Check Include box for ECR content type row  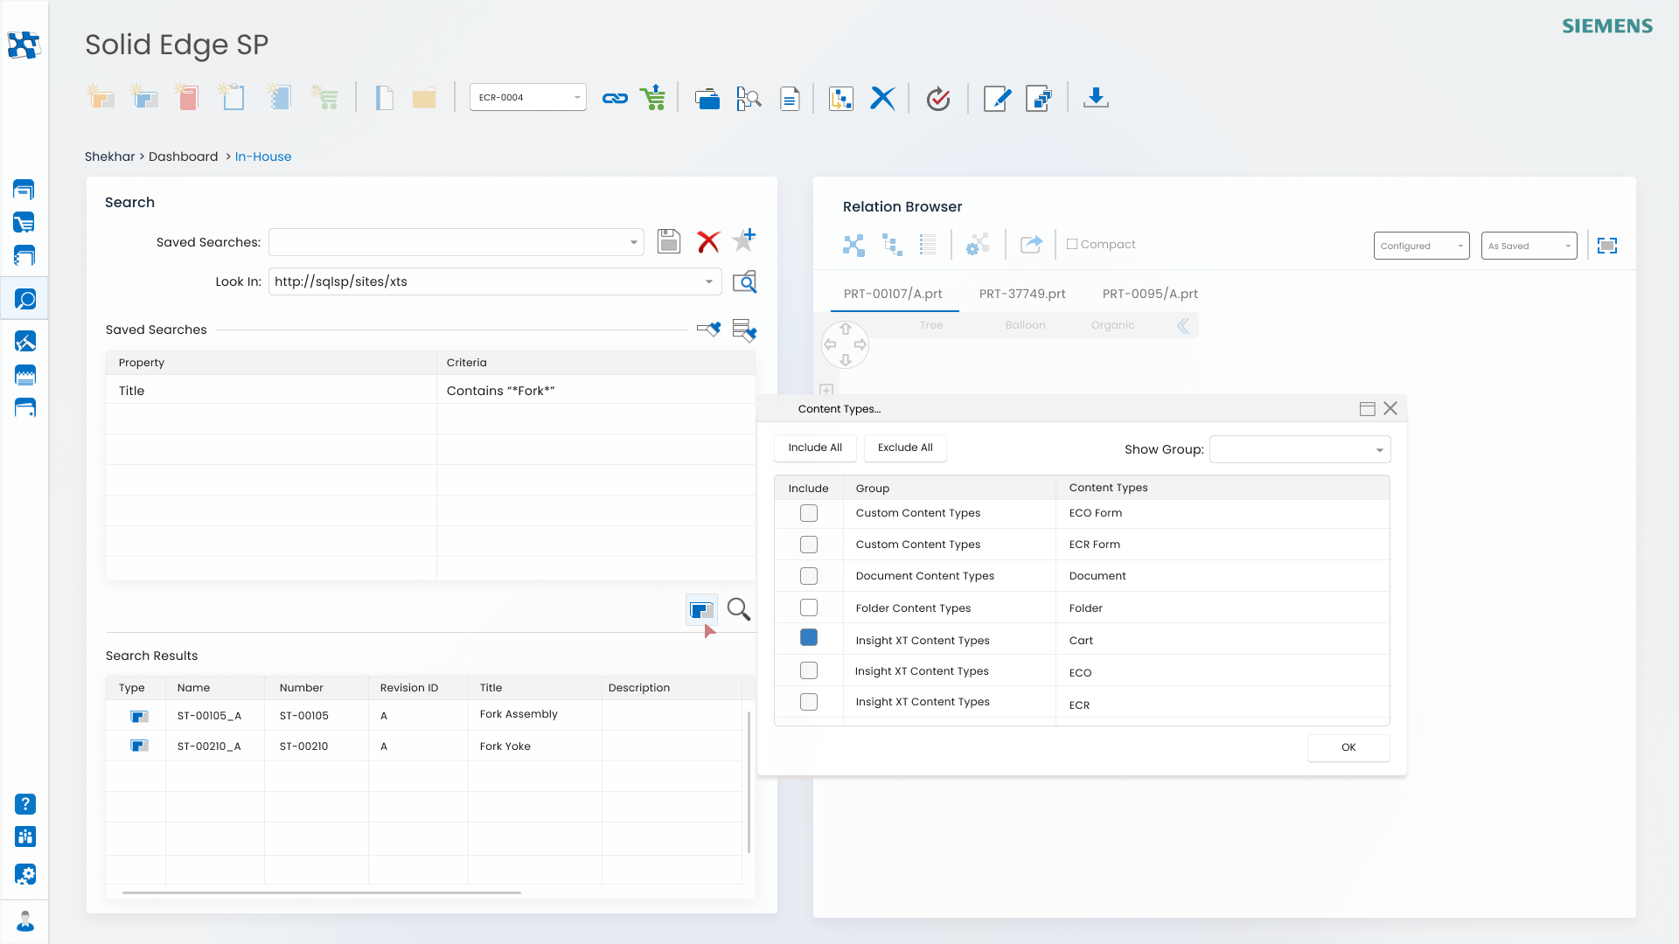pos(809,702)
